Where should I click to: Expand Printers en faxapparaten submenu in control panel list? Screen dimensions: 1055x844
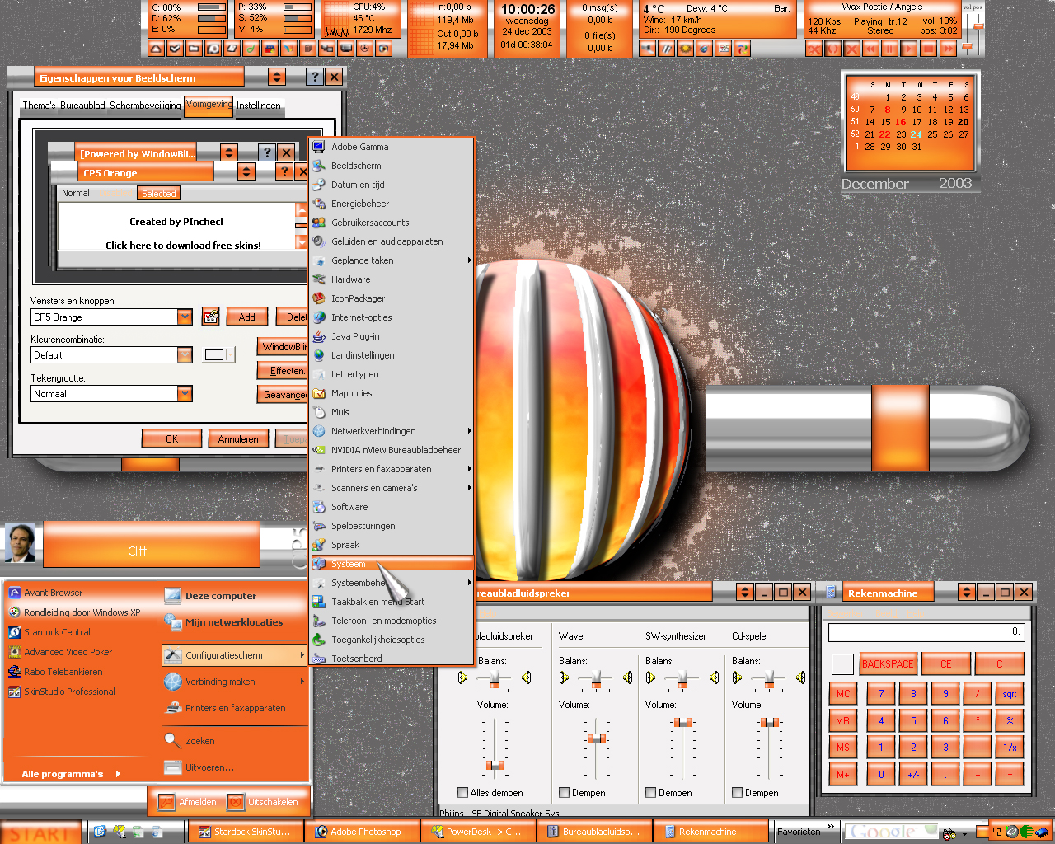(469, 469)
